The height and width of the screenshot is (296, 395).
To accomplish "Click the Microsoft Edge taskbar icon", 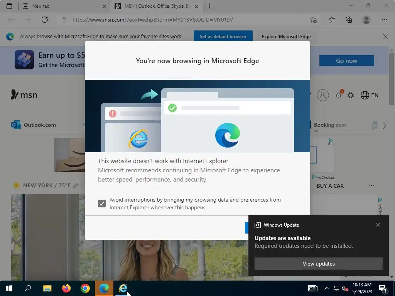I will [104, 288].
